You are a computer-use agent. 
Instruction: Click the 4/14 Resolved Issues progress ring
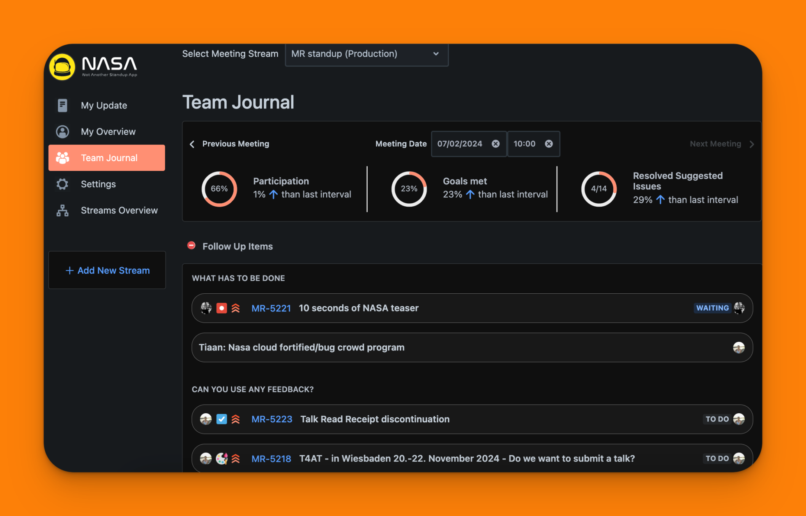pyautogui.click(x=599, y=189)
